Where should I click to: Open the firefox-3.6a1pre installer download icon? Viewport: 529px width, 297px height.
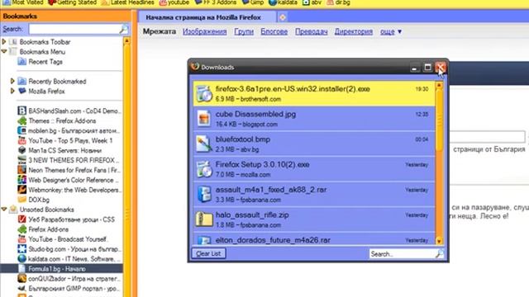204,93
